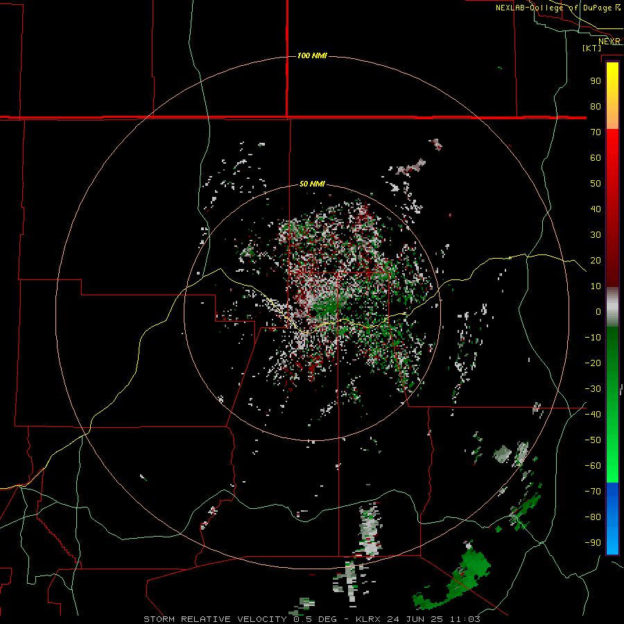Click the Storm Relative Velocity caption text

pos(216,619)
